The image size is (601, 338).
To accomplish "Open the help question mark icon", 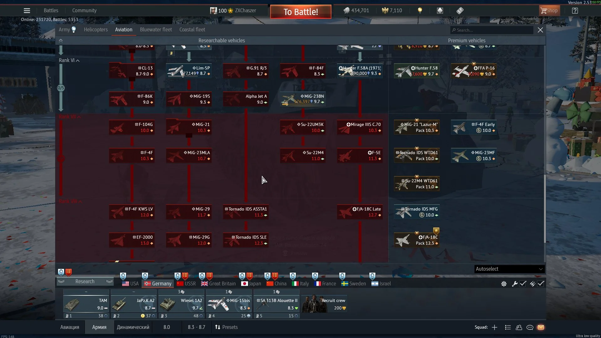I will (575, 11).
